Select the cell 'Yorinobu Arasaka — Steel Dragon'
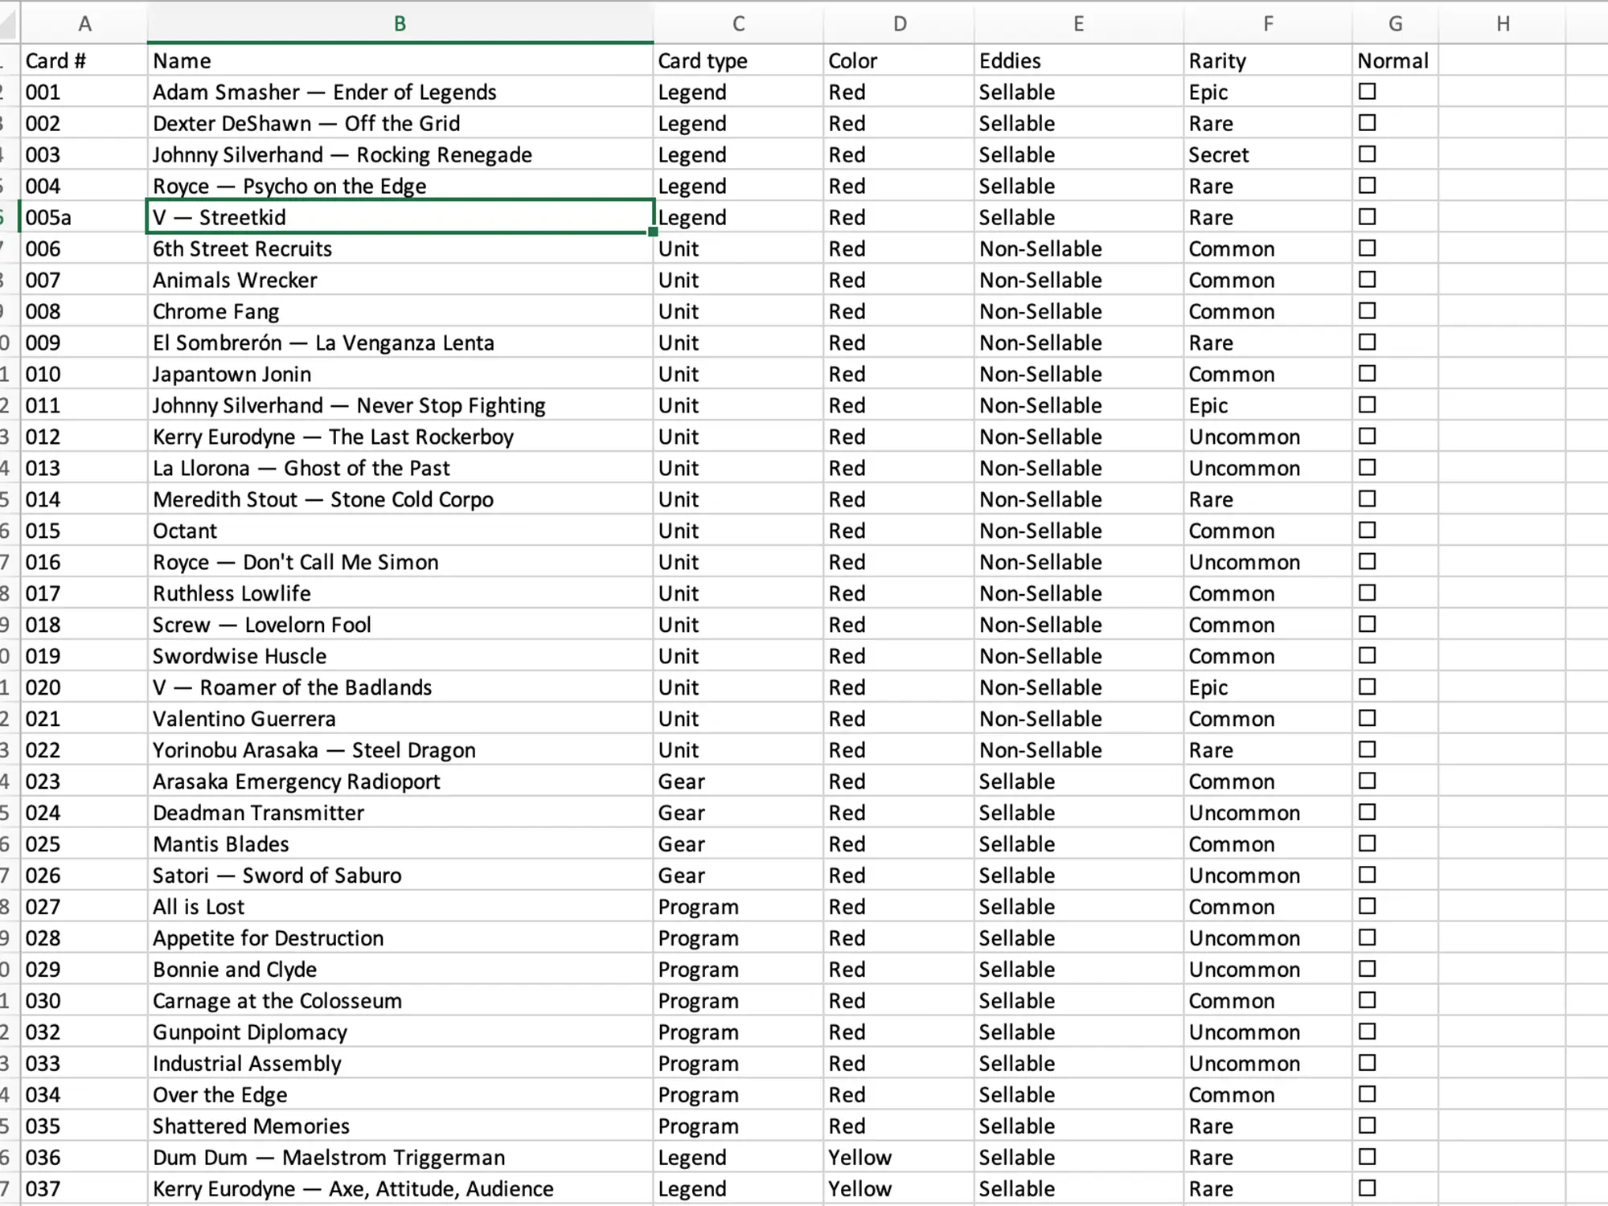The height and width of the screenshot is (1206, 1608). click(400, 750)
